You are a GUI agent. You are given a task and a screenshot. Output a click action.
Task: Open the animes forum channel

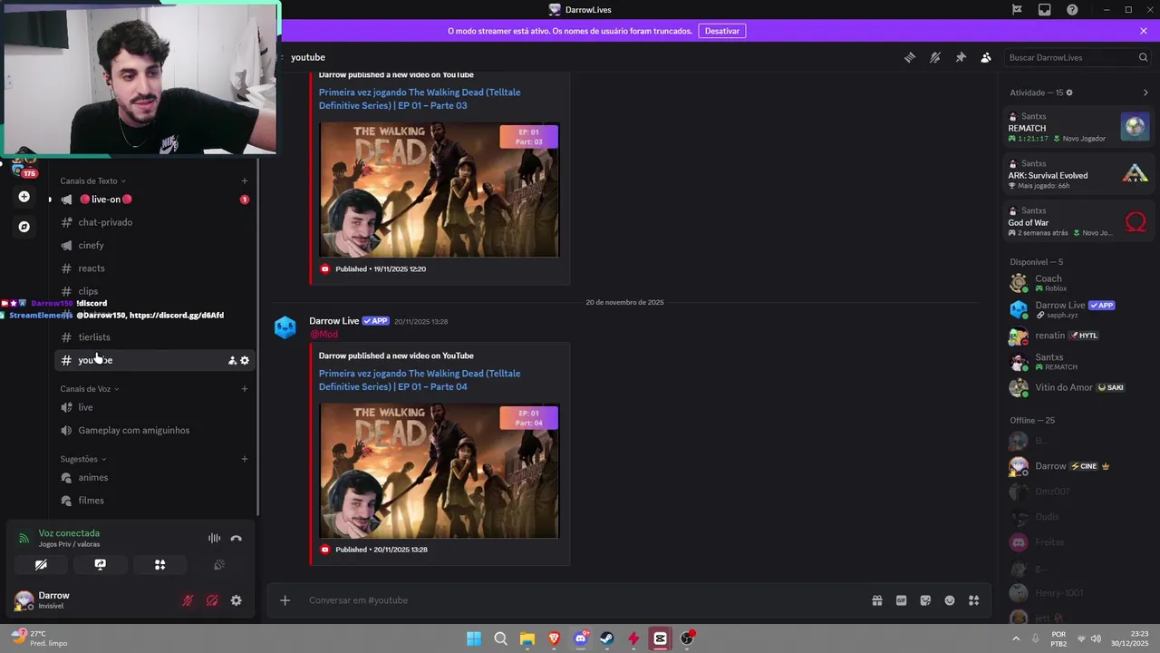point(154,477)
